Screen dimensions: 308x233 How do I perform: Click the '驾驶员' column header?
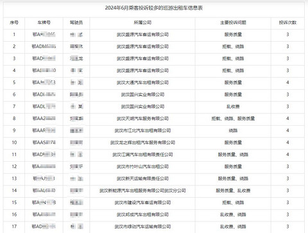[76, 22]
